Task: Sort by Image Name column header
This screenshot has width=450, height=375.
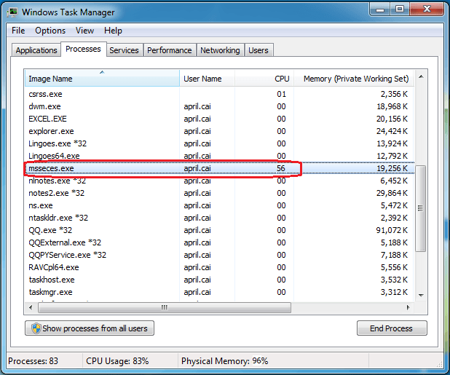Action: [102, 79]
